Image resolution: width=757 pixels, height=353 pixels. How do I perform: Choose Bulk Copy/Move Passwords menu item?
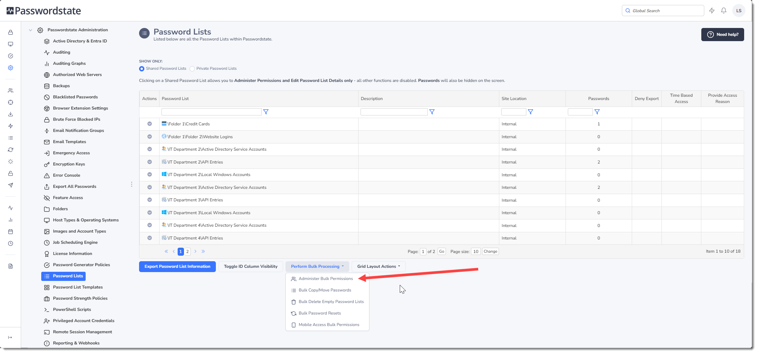325,290
